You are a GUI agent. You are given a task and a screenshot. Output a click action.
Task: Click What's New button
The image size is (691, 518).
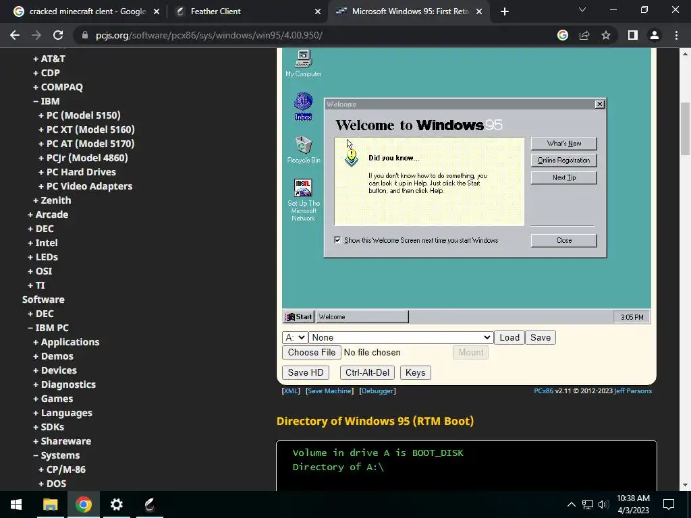click(x=563, y=143)
